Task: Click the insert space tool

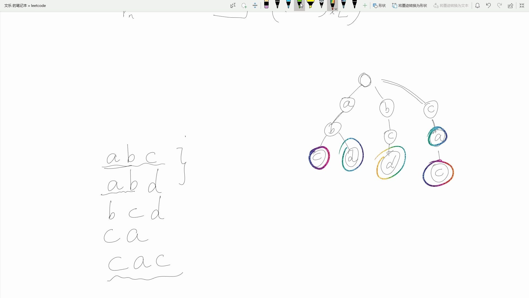Action: point(255,6)
